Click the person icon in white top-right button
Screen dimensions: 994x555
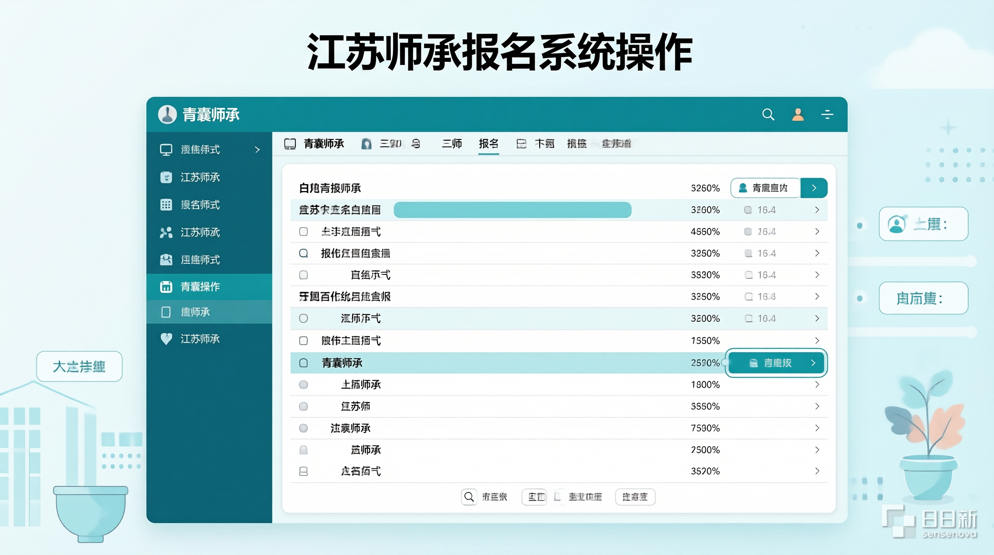pyautogui.click(x=742, y=188)
